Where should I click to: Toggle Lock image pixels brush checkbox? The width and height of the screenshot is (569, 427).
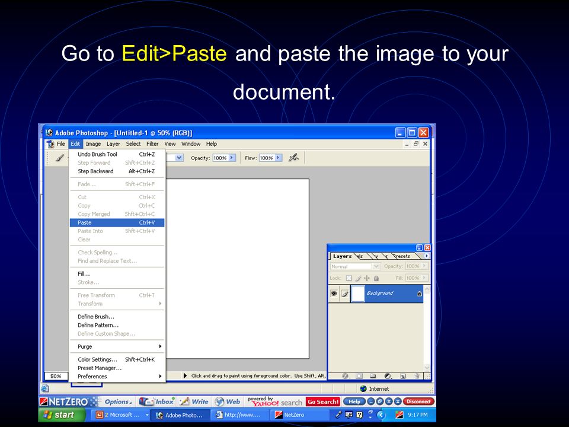coord(358,278)
